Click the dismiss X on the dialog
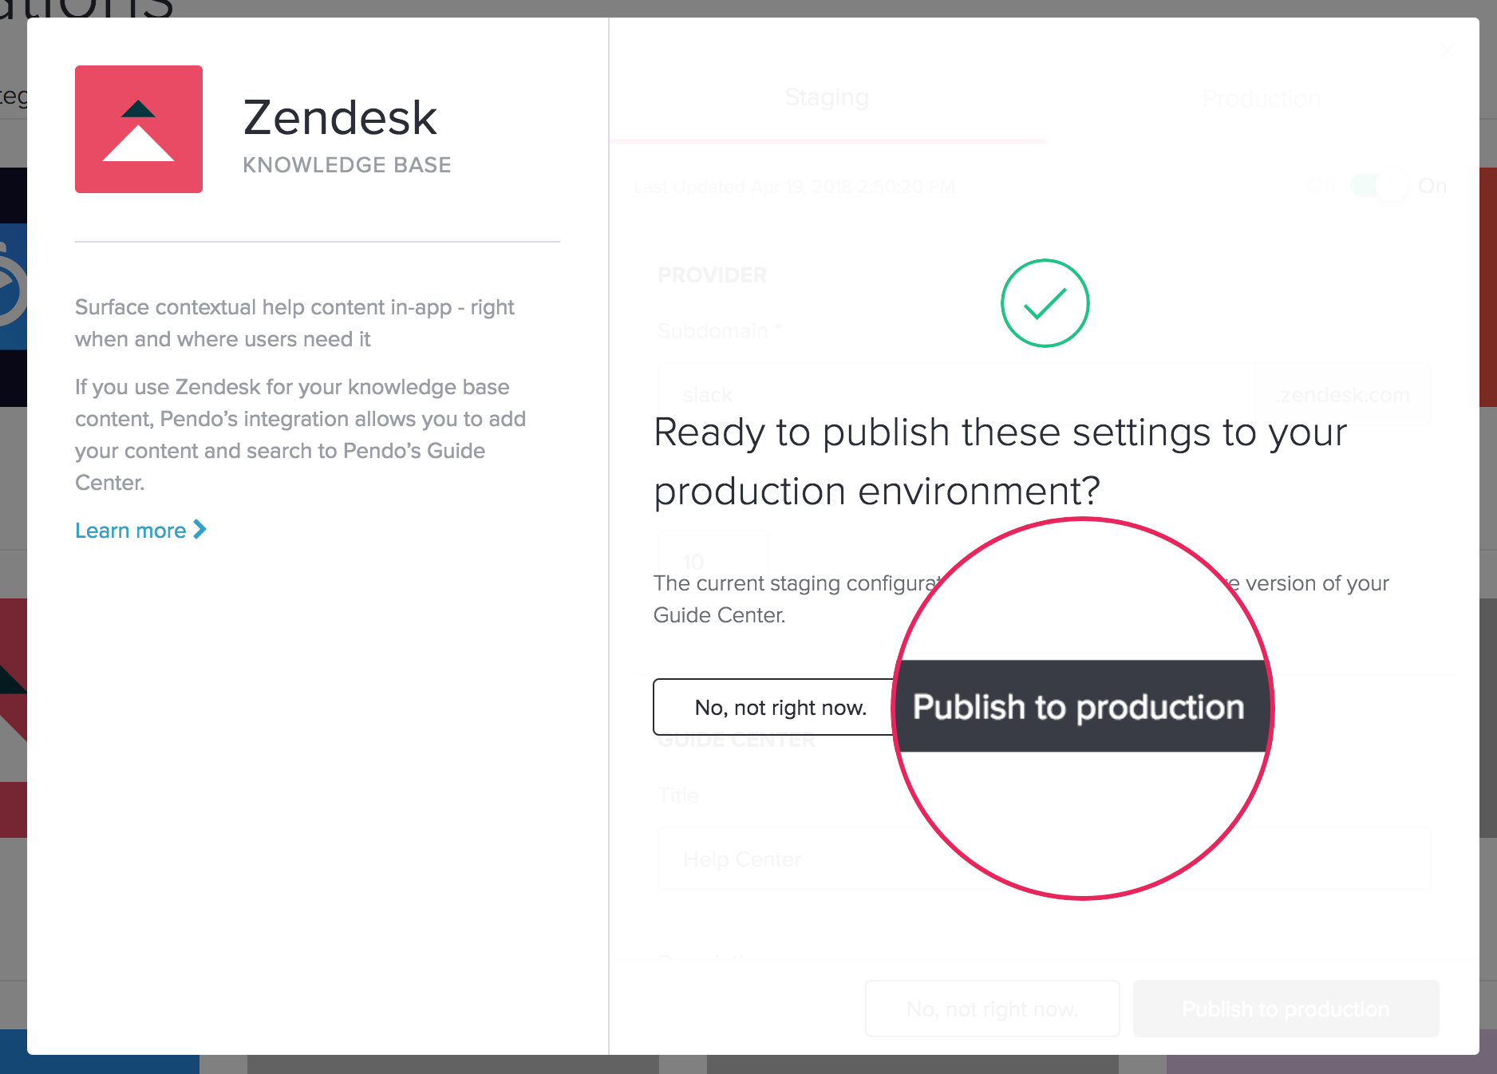The height and width of the screenshot is (1074, 1497). coord(1448,49)
